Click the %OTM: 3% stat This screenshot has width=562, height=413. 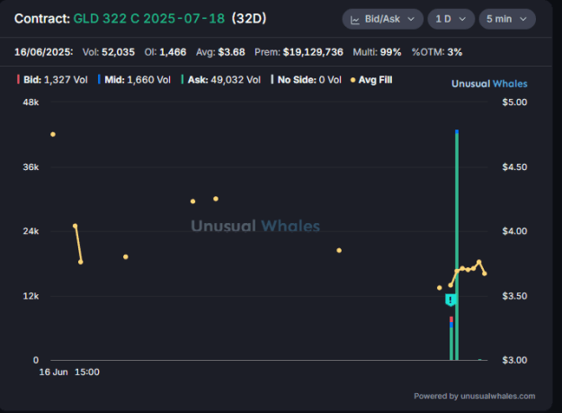[437, 52]
